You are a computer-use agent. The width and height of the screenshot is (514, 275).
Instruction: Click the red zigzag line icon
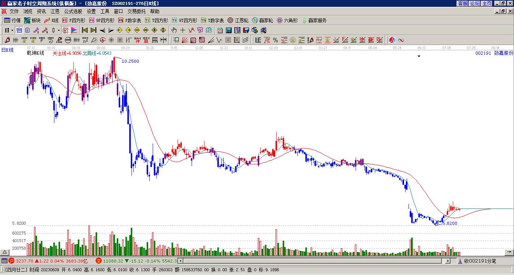point(191,30)
